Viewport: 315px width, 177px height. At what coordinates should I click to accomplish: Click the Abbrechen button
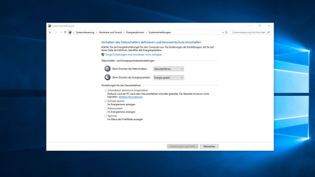tap(209, 146)
